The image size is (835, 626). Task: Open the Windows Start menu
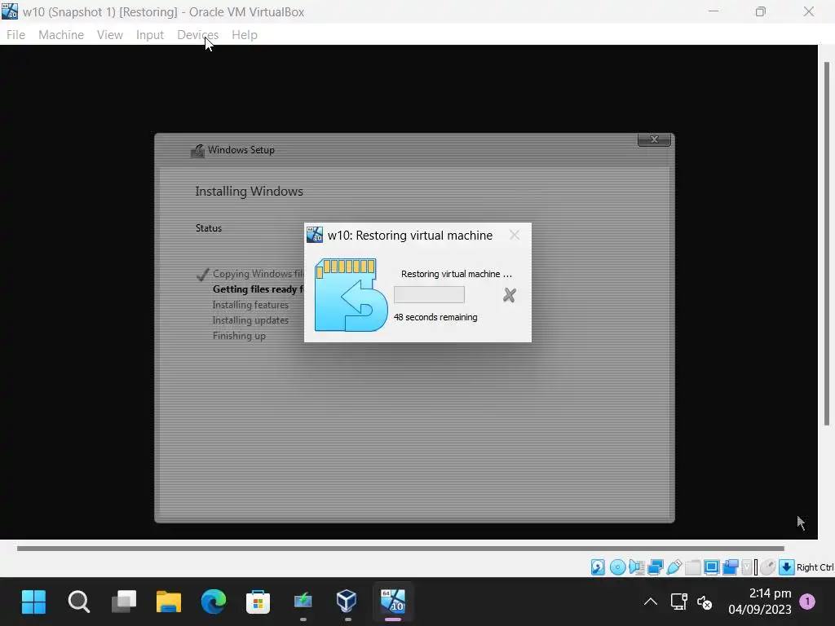click(33, 602)
